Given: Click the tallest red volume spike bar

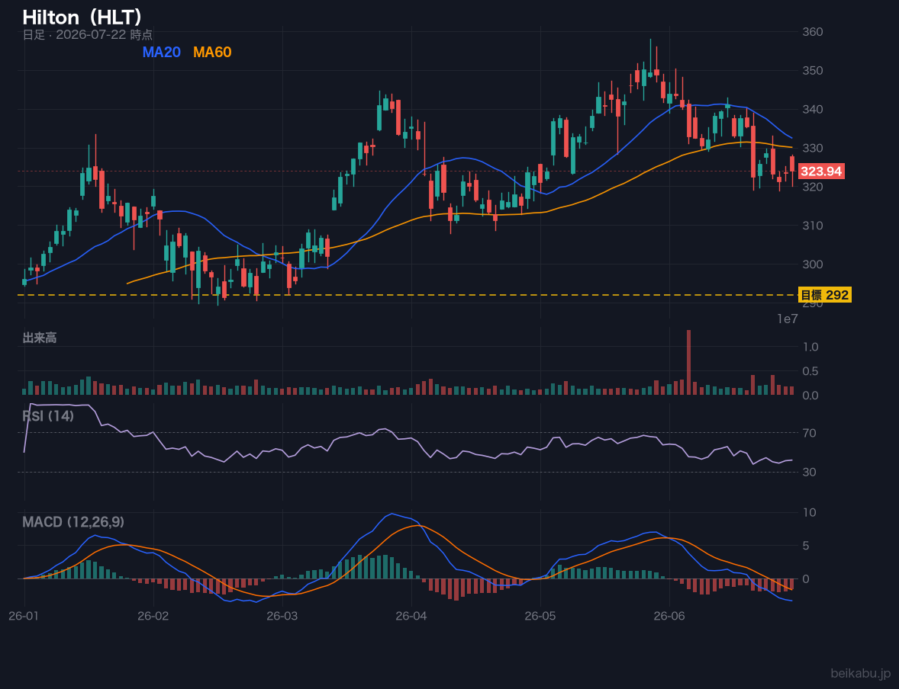Looking at the screenshot, I should tap(688, 363).
